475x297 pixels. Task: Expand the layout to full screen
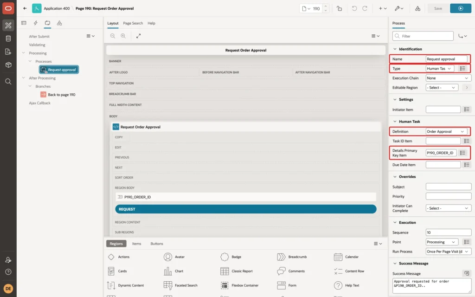coord(138,36)
